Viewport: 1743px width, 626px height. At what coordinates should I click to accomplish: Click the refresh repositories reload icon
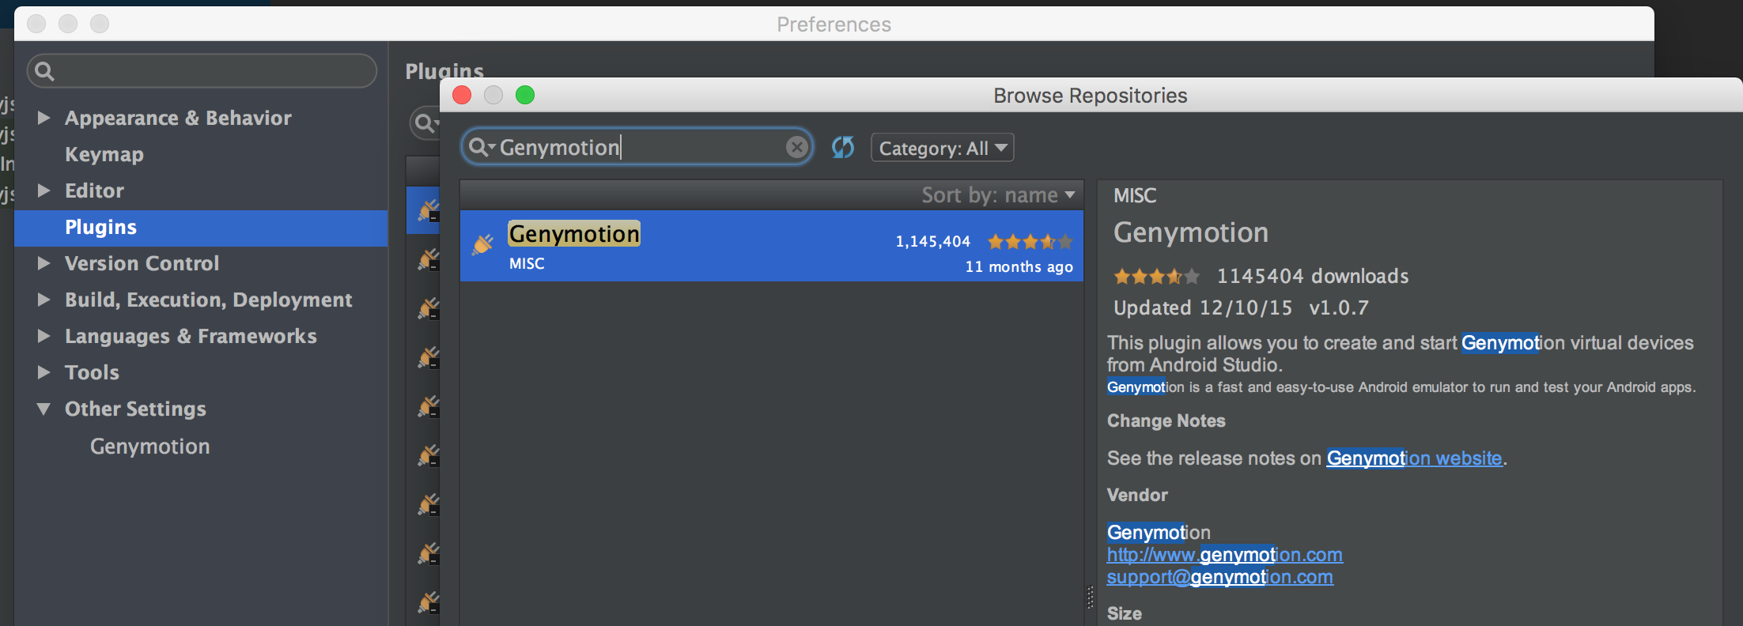pos(843,148)
